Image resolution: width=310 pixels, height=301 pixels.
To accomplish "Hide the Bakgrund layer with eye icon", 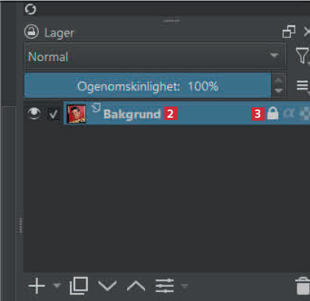I will 34,113.
